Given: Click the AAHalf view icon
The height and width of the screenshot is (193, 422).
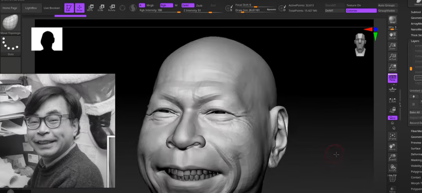Looking at the screenshot, I should pyautogui.click(x=392, y=67).
